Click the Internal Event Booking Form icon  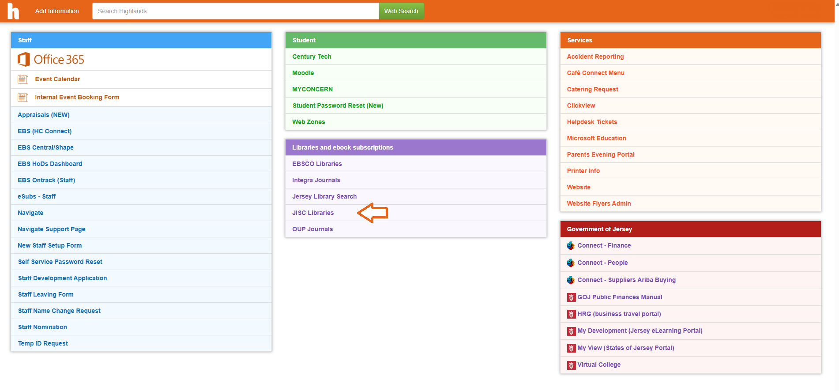(x=23, y=98)
